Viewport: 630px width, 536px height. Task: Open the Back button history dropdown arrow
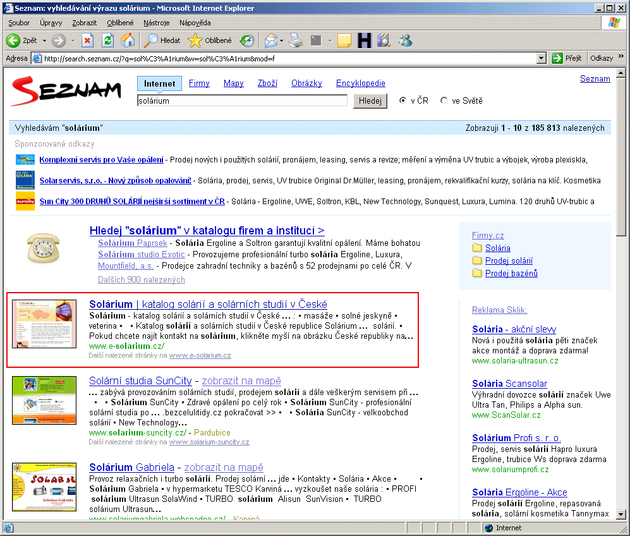point(44,40)
